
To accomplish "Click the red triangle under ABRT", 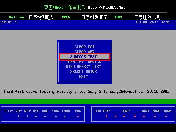I will pos(144,116).
